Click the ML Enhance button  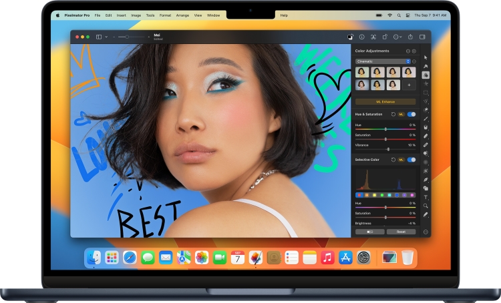click(x=385, y=101)
